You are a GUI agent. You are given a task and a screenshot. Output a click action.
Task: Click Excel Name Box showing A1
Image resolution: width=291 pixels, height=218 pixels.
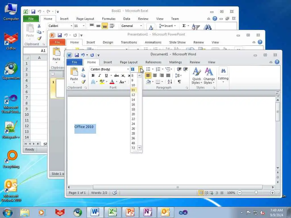tap(35, 51)
